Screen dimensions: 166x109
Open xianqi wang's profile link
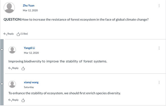point(31,82)
